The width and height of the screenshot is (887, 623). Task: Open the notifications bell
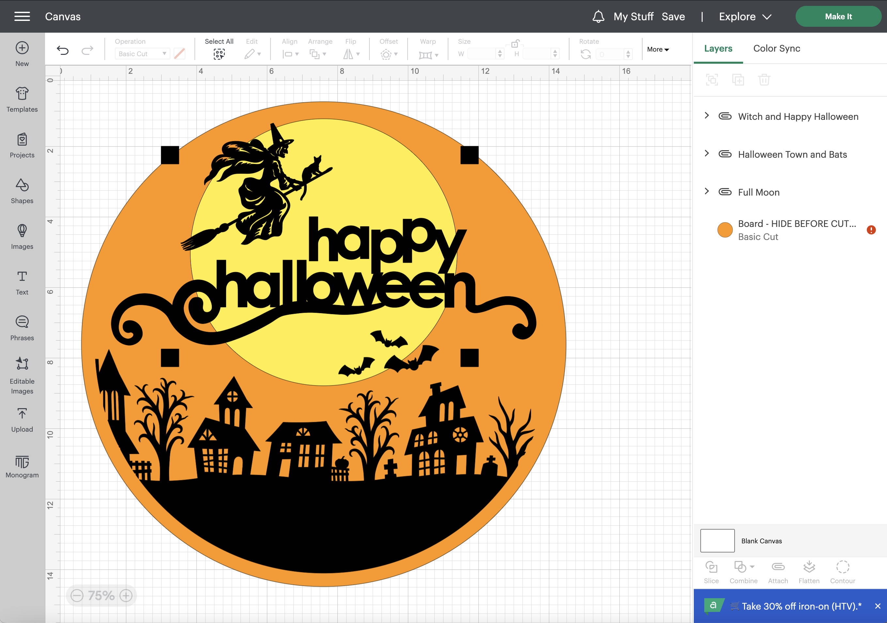point(599,17)
